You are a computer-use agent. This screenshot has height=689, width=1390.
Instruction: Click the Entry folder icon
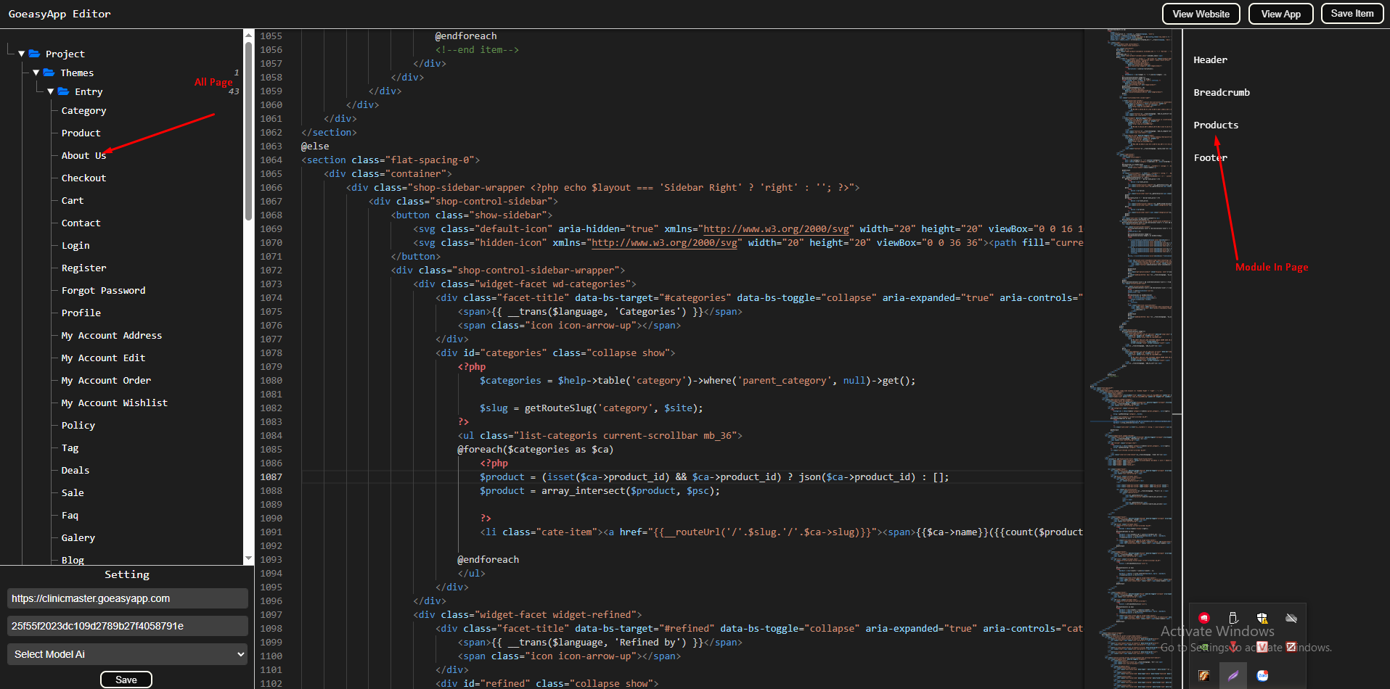[63, 91]
